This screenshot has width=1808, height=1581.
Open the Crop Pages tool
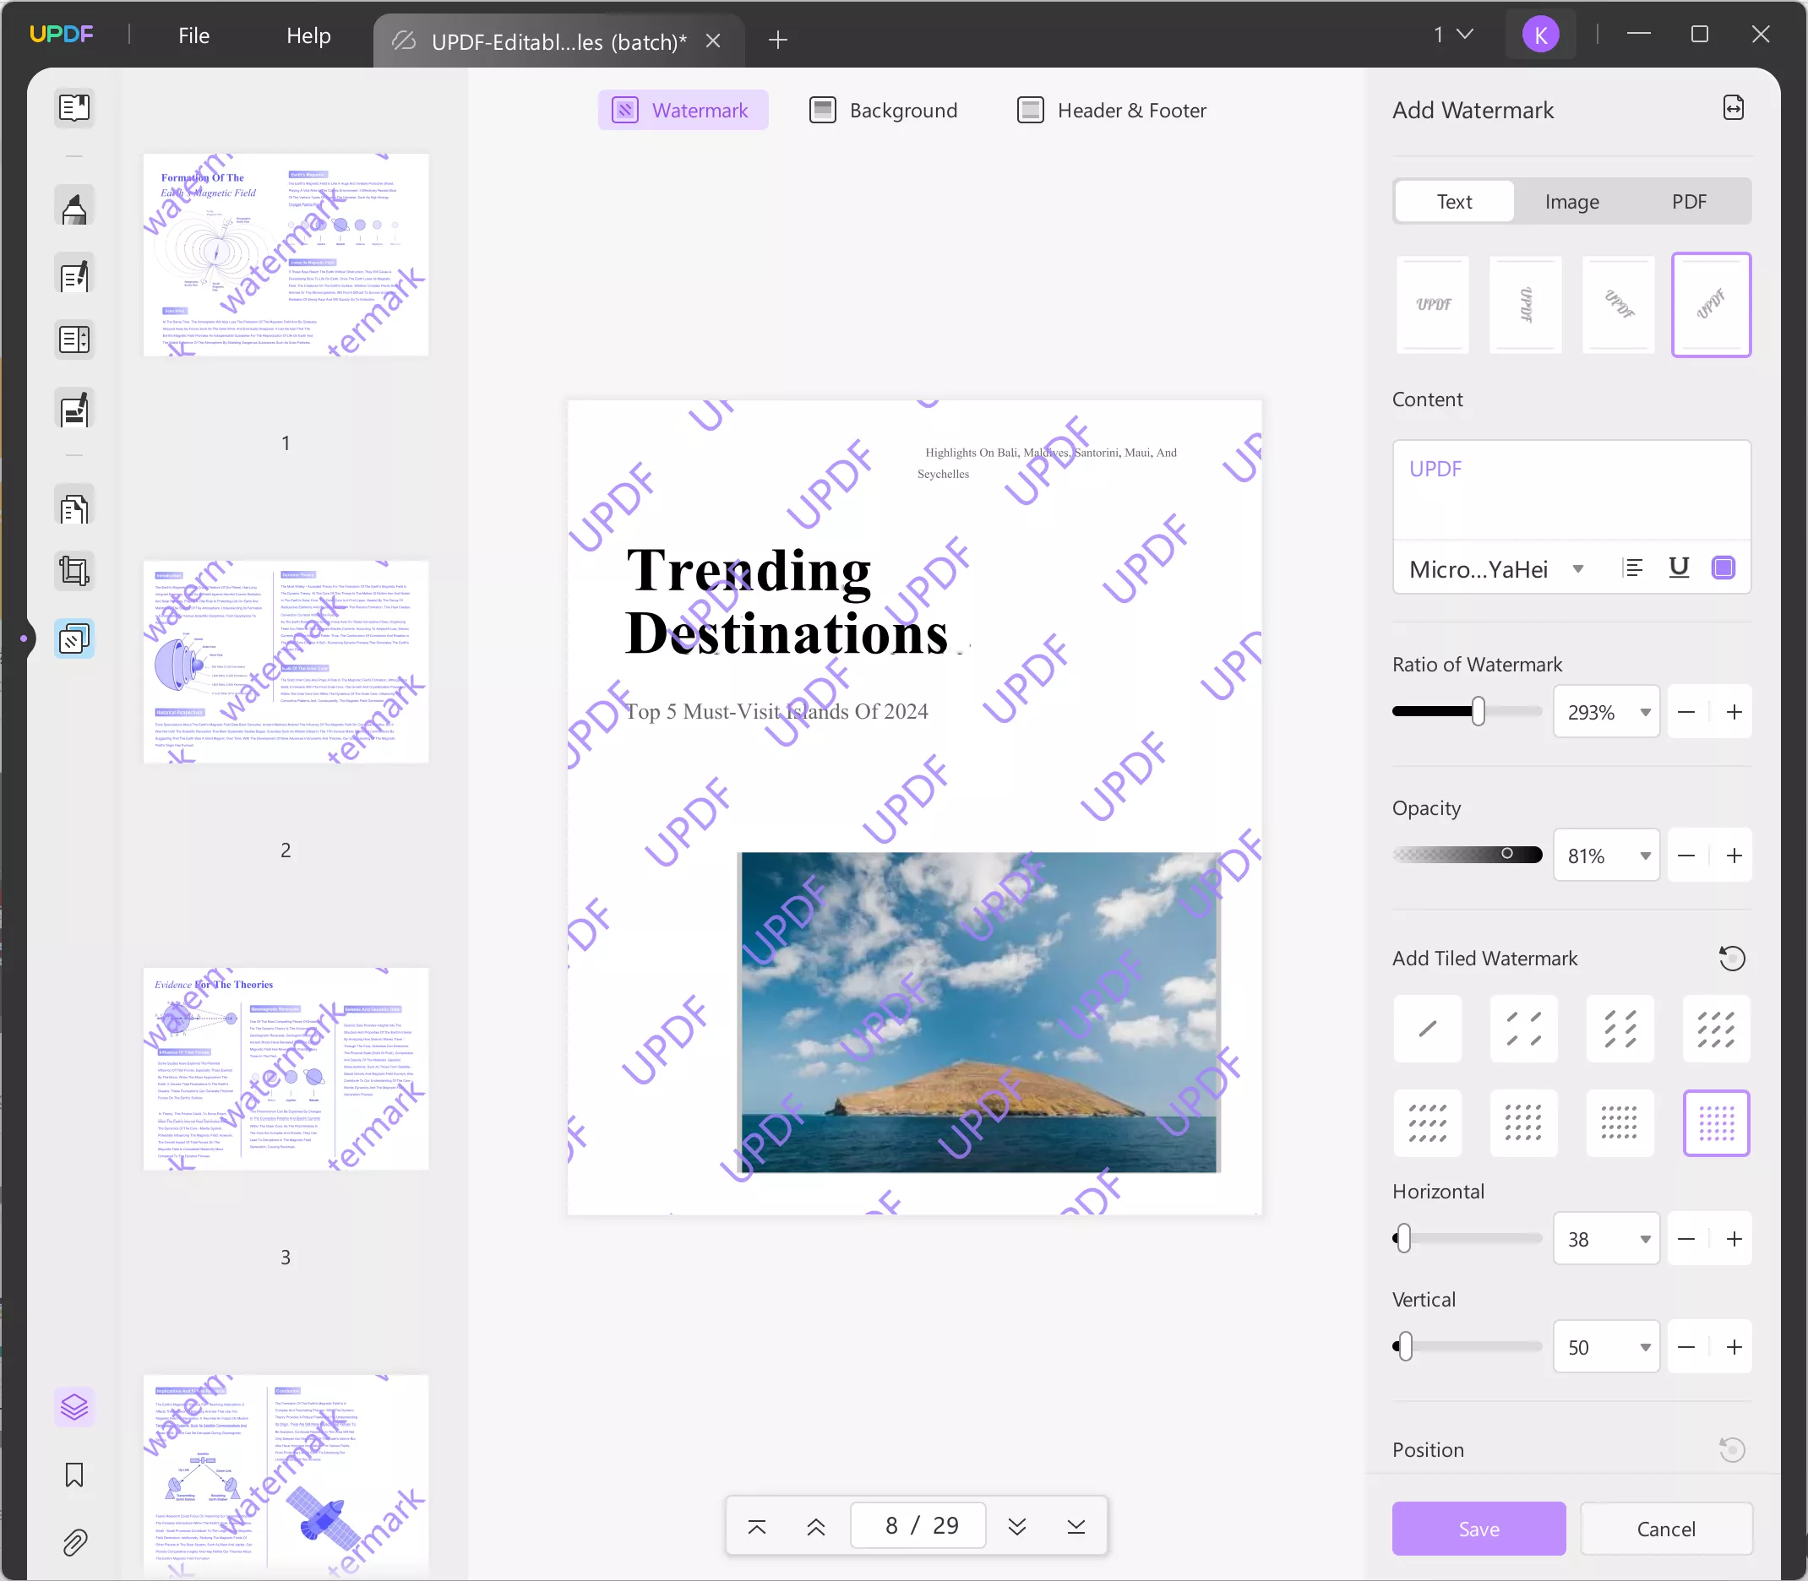click(x=74, y=571)
